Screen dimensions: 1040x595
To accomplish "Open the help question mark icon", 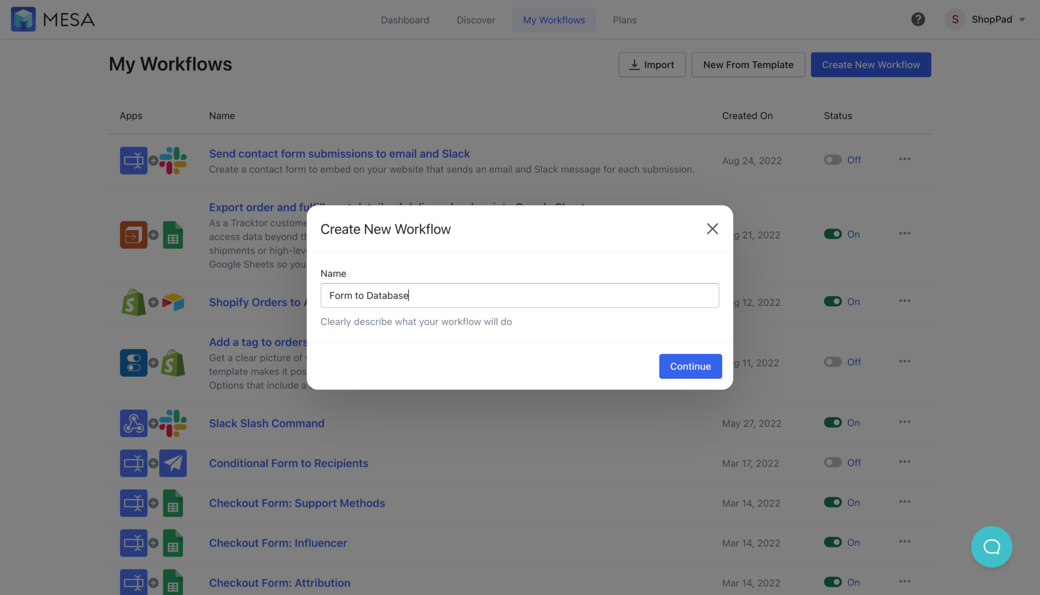I will 918,20.
